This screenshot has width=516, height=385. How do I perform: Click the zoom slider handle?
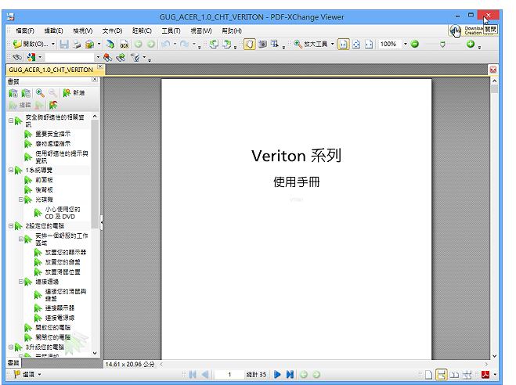click(442, 44)
